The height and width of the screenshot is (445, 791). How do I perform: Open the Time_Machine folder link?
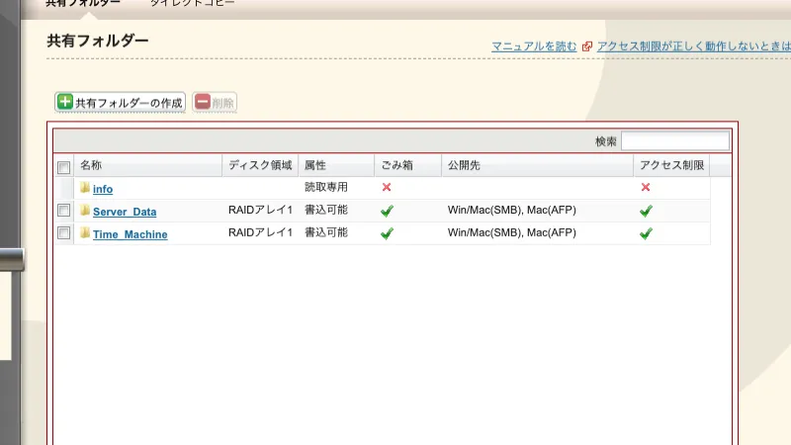click(130, 234)
